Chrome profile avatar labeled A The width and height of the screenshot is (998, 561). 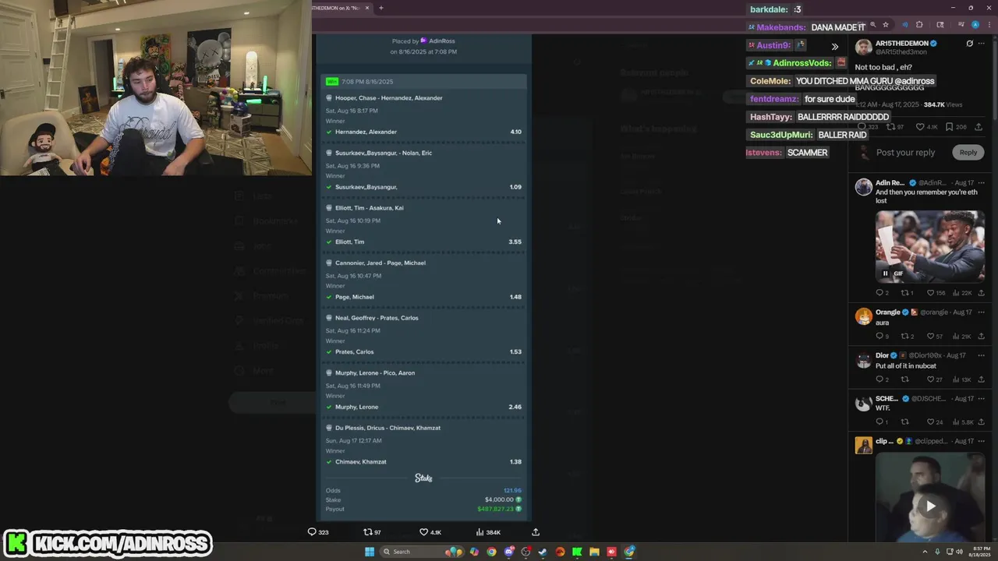tap(975, 25)
